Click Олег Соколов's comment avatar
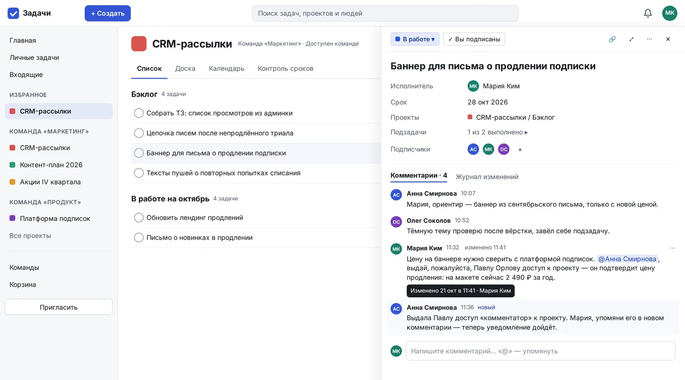This screenshot has width=685, height=380. [396, 222]
